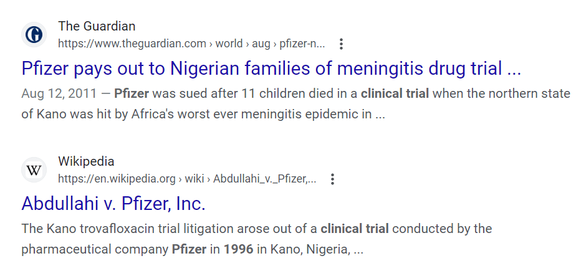
Task: Click the word trovafloxacin in Wikipedia snippet
Action: 108,229
